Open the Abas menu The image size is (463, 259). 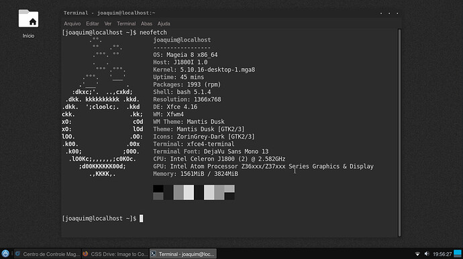click(146, 23)
